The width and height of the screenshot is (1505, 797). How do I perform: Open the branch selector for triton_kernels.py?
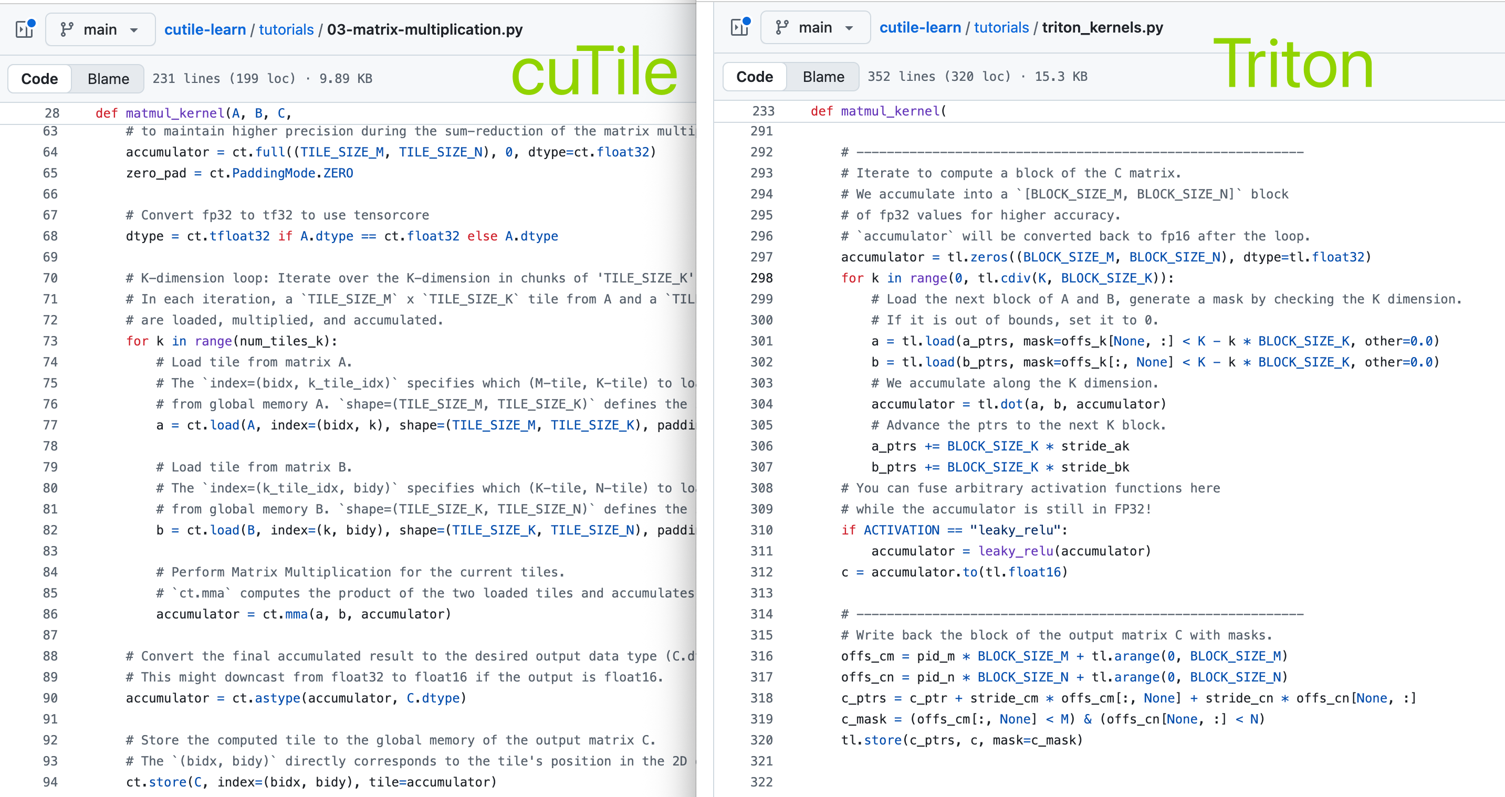[815, 27]
